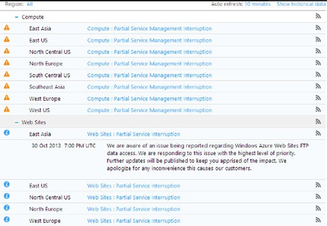327x226 pixels.
Task: Click info icon for Web Sites East Asia
Action: click(x=7, y=133)
